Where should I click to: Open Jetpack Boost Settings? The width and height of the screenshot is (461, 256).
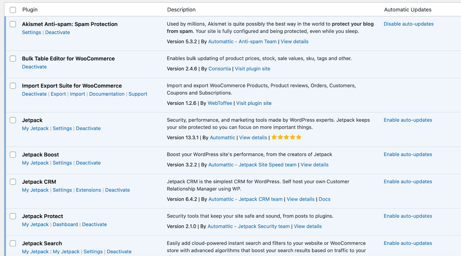tap(62, 163)
